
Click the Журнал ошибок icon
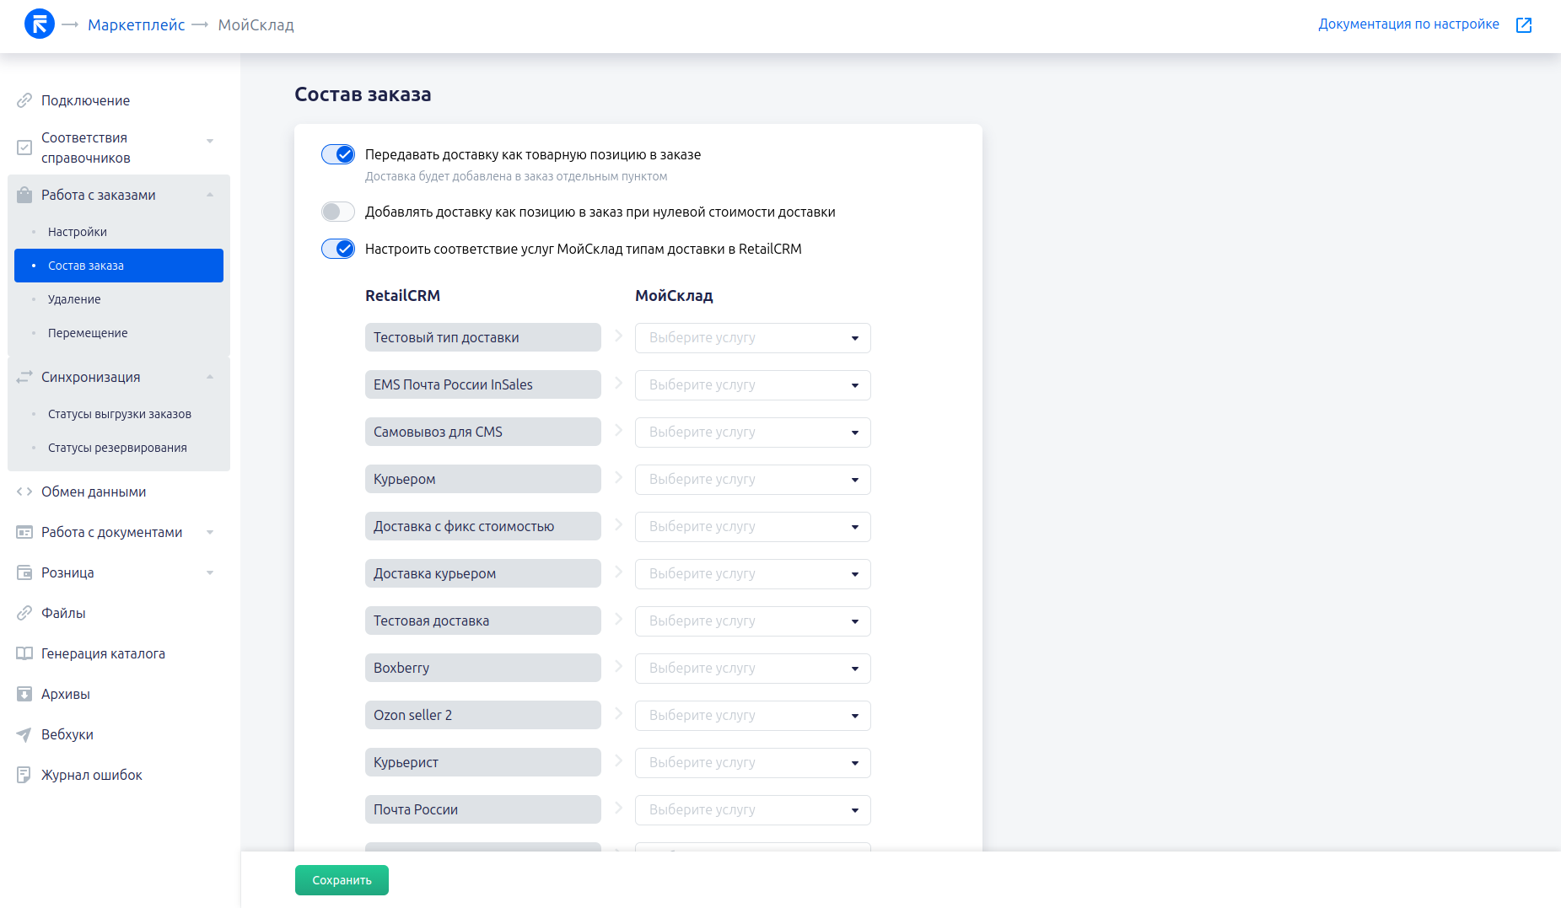24,775
